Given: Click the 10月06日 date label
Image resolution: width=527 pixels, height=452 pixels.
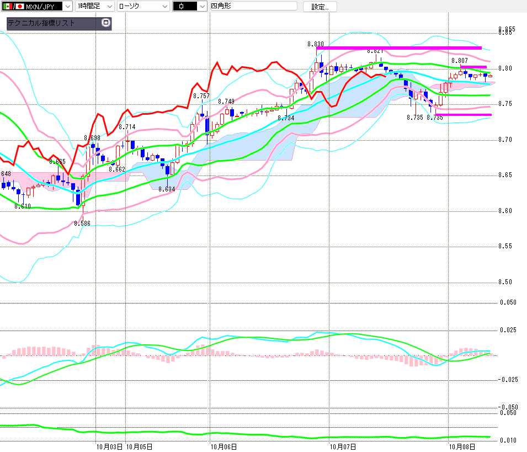Looking at the screenshot, I should (223, 447).
